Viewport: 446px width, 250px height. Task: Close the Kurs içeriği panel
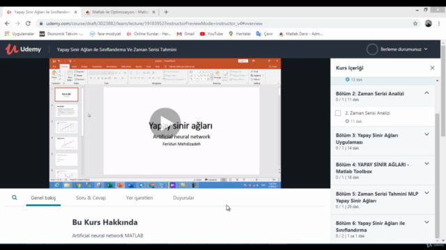click(x=432, y=68)
